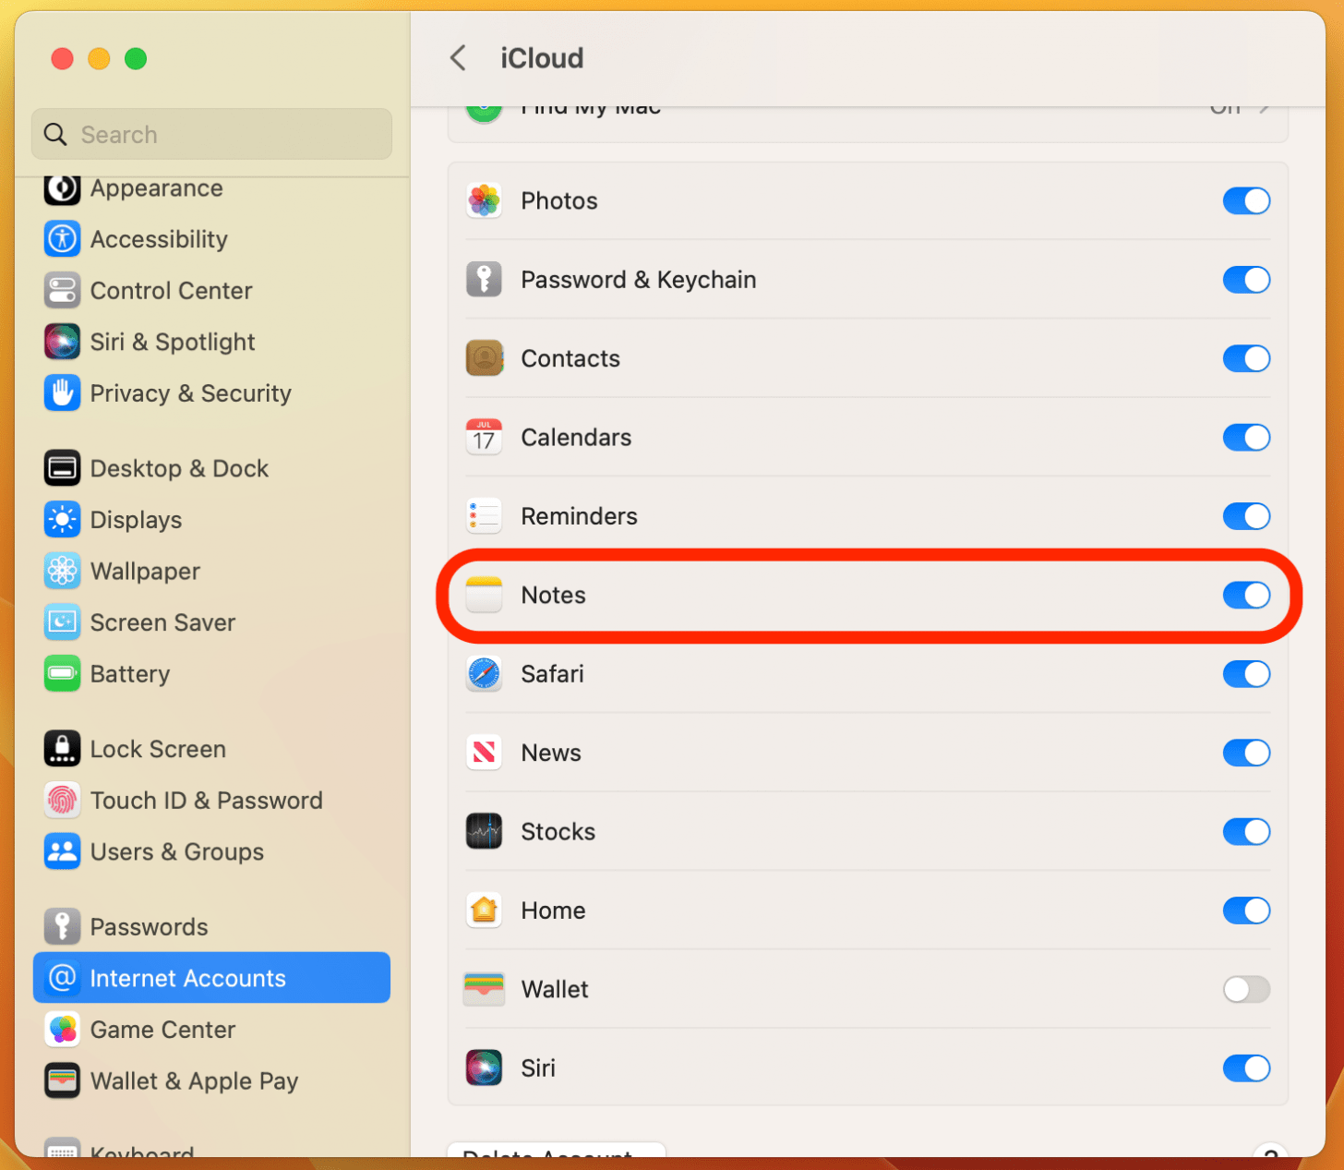
Task: Select Internet Accounts in sidebar
Action: 211,978
